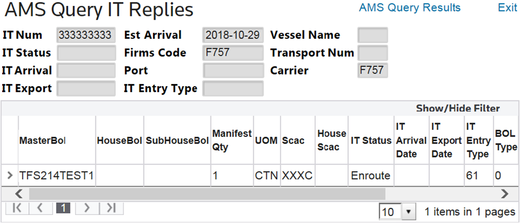Image resolution: width=520 pixels, height=223 pixels.
Task: Open AMS Query Results link
Action: click(410, 7)
